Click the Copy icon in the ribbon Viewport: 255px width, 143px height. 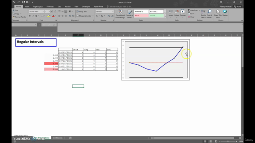(14, 14)
